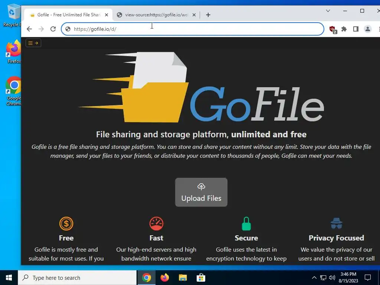Close the Gofile tab
This screenshot has height=285, width=380.
point(107,15)
